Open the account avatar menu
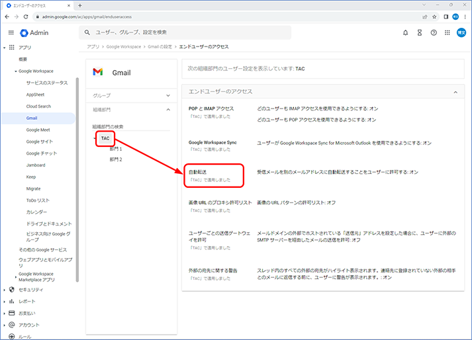The image size is (472, 340). point(461,32)
